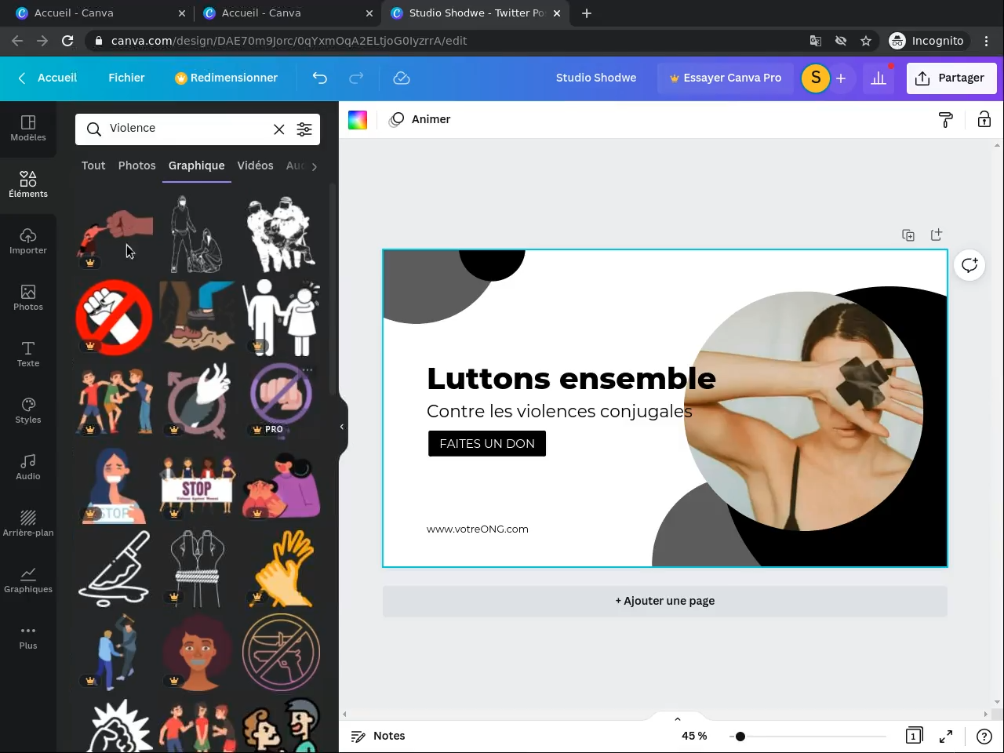The height and width of the screenshot is (753, 1004).
Task: Switch to the Tout tab
Action: (93, 166)
